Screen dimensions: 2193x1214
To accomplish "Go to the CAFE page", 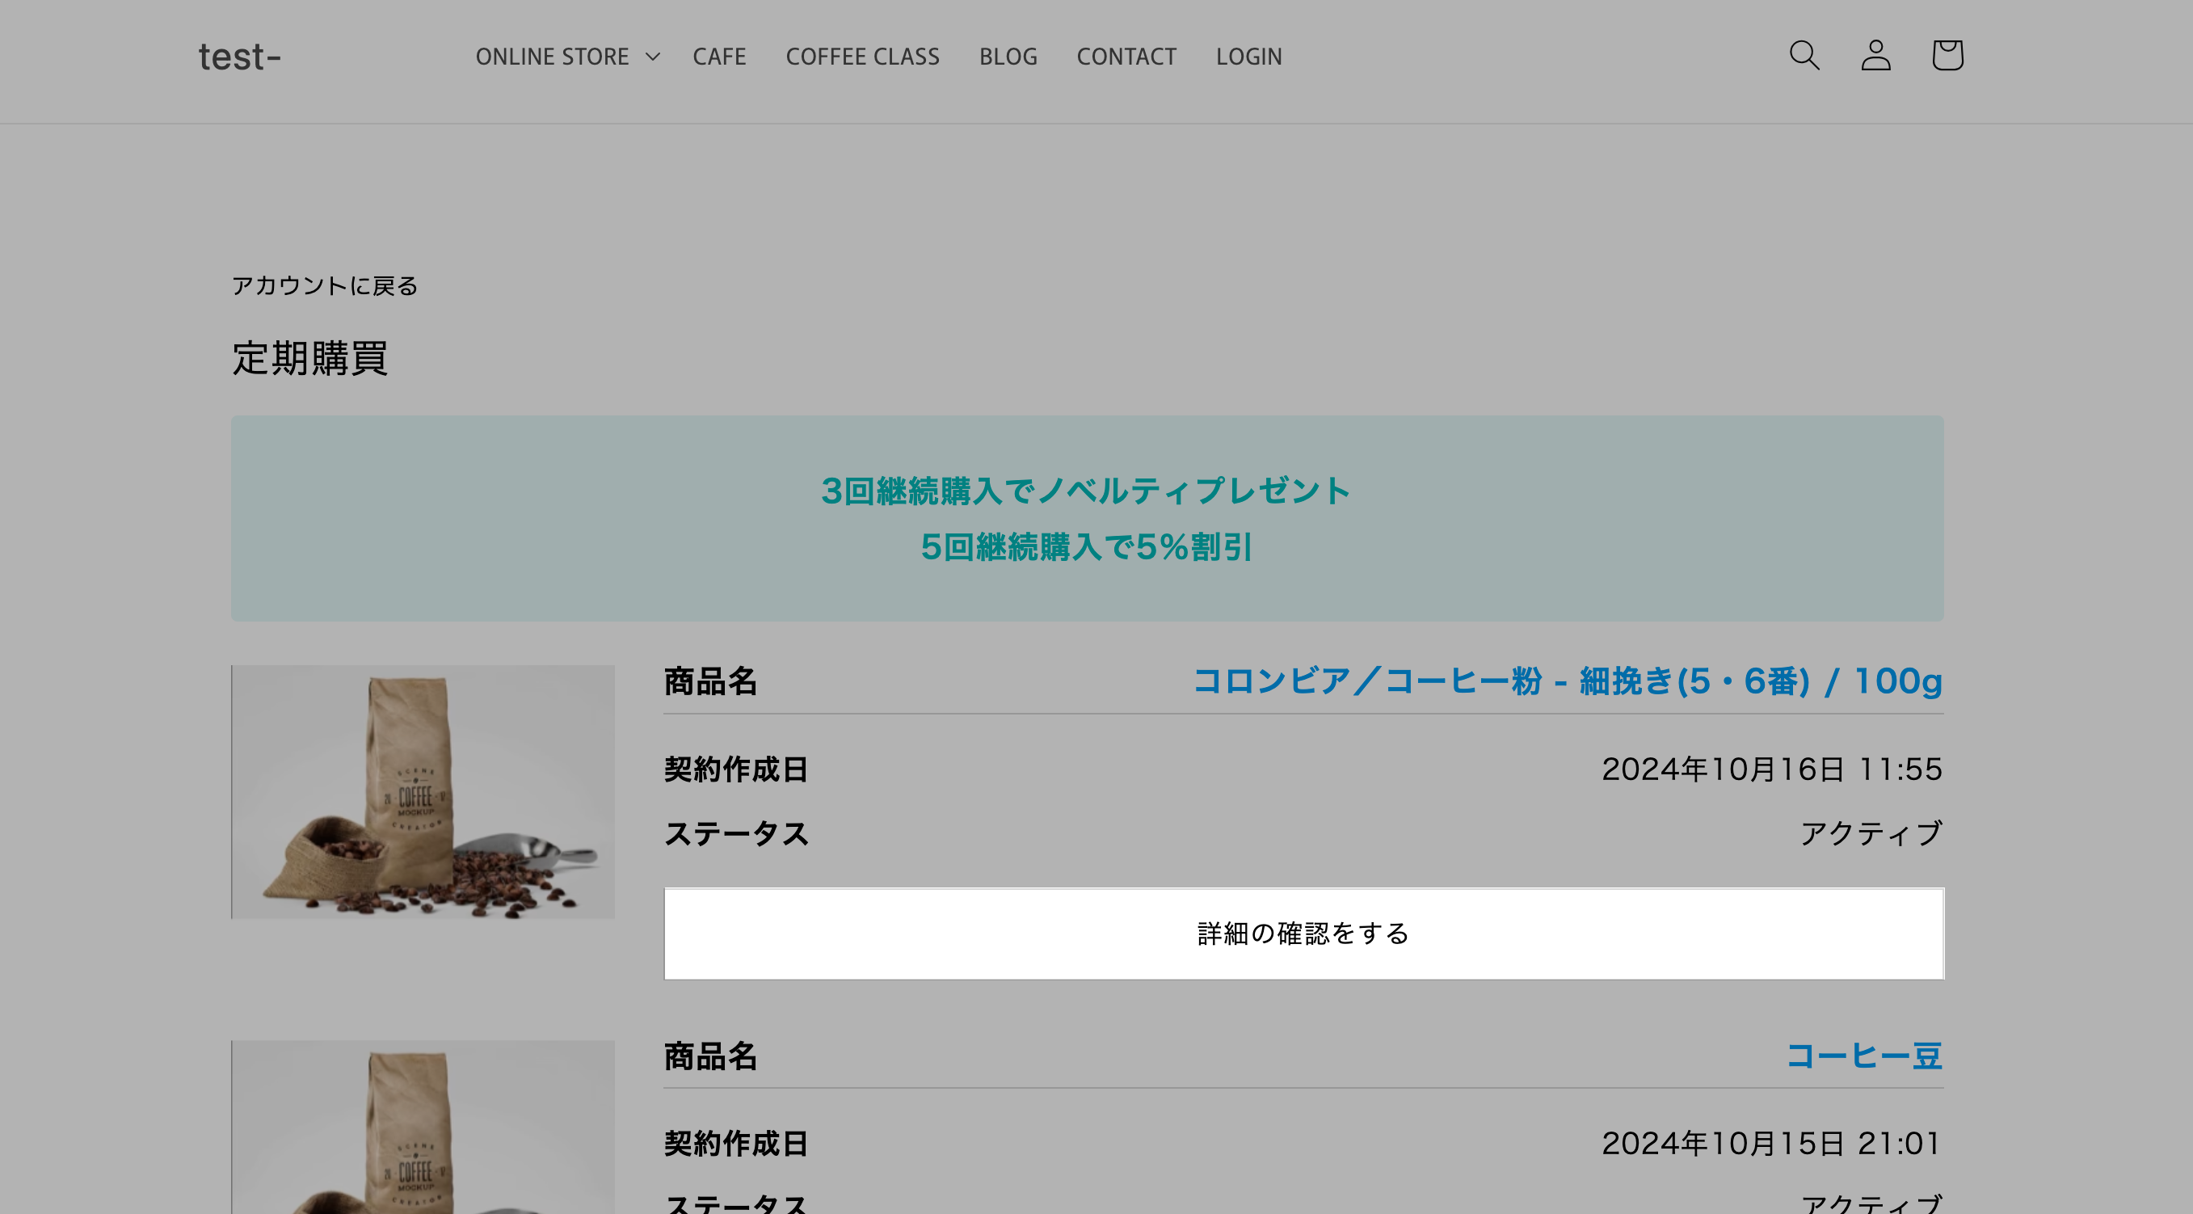I will click(719, 57).
